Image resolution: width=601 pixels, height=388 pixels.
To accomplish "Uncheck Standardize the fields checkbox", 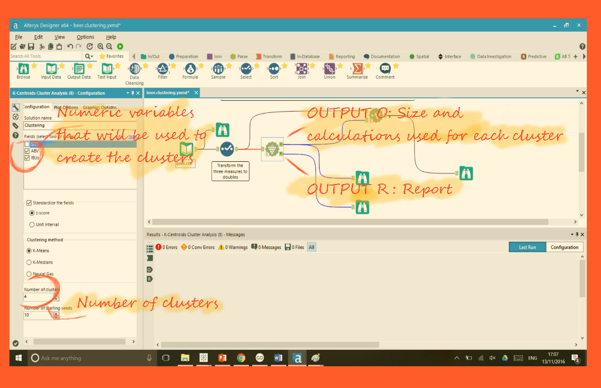I will point(29,203).
